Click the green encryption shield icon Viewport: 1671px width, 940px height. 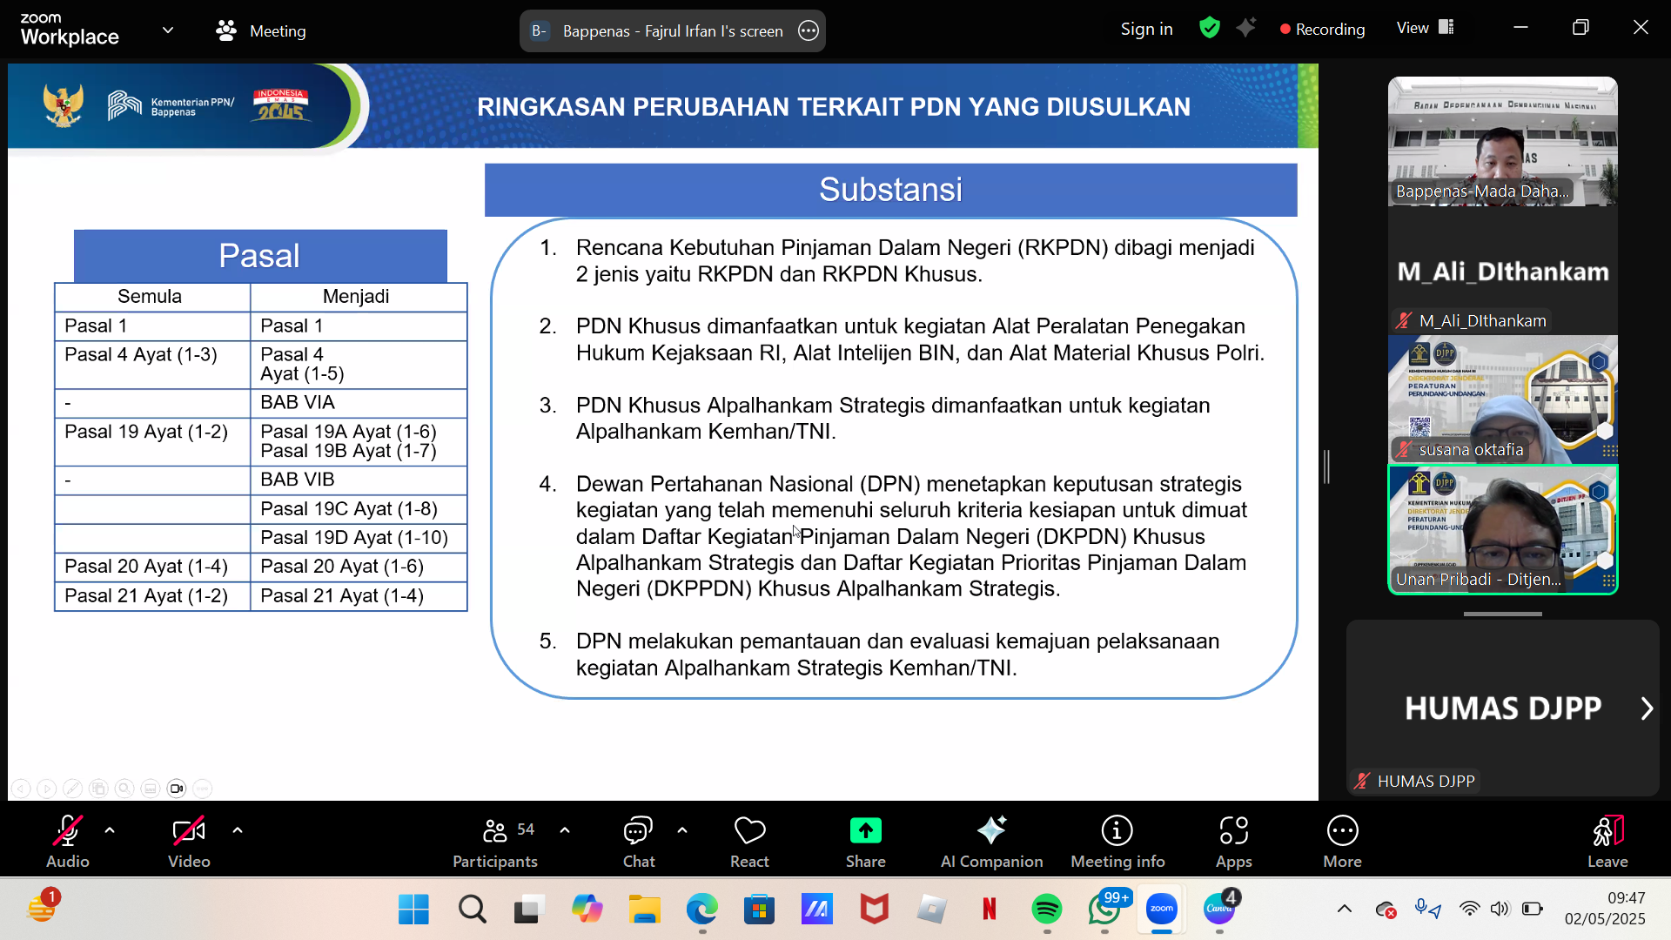pos(1210,28)
